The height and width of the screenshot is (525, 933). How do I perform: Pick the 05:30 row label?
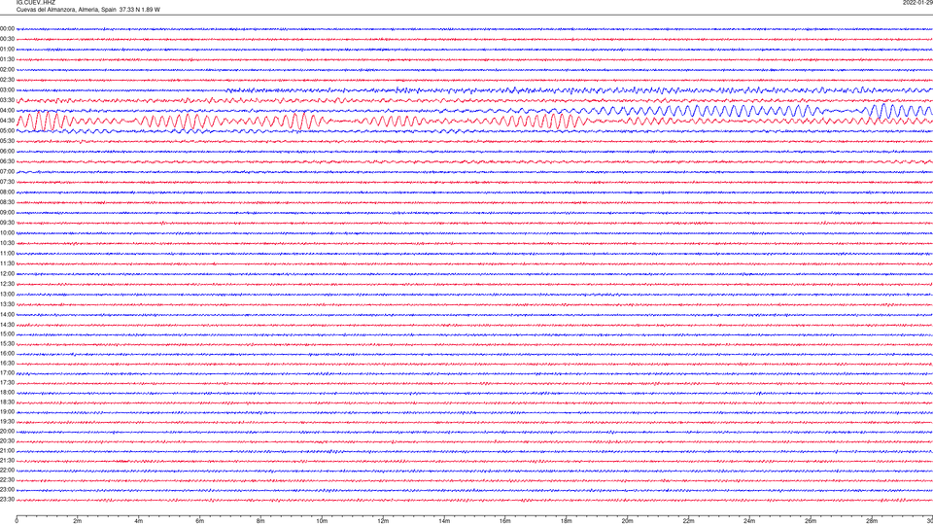(7, 141)
